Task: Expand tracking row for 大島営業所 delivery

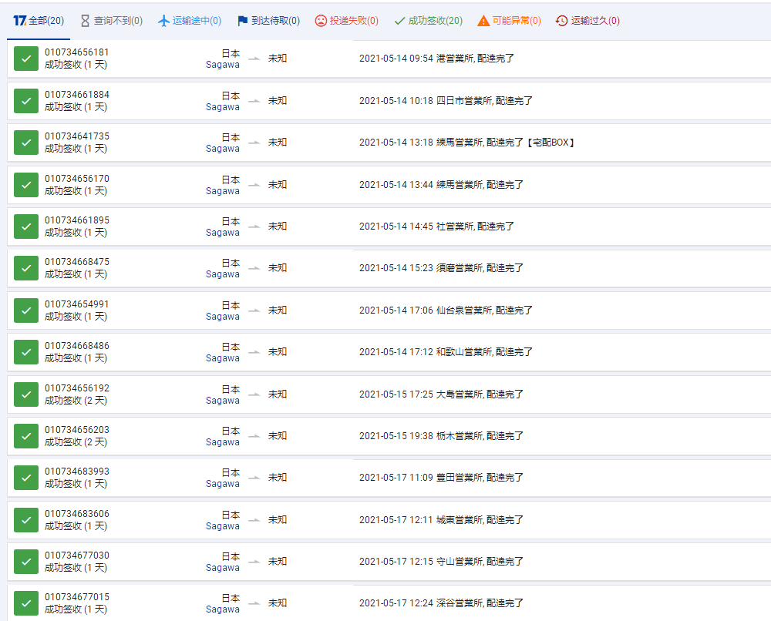Action: [x=441, y=394]
